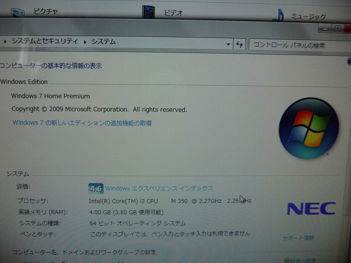Click the processor value Intel(R) Core(TM) i3 CPU

[x=123, y=201]
